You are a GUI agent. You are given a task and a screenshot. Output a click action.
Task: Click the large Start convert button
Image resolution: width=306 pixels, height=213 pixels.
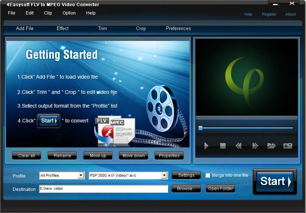click(x=275, y=181)
